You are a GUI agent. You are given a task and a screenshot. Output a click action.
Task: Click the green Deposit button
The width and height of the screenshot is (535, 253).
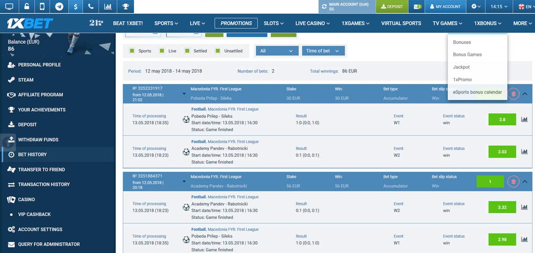pos(392,7)
